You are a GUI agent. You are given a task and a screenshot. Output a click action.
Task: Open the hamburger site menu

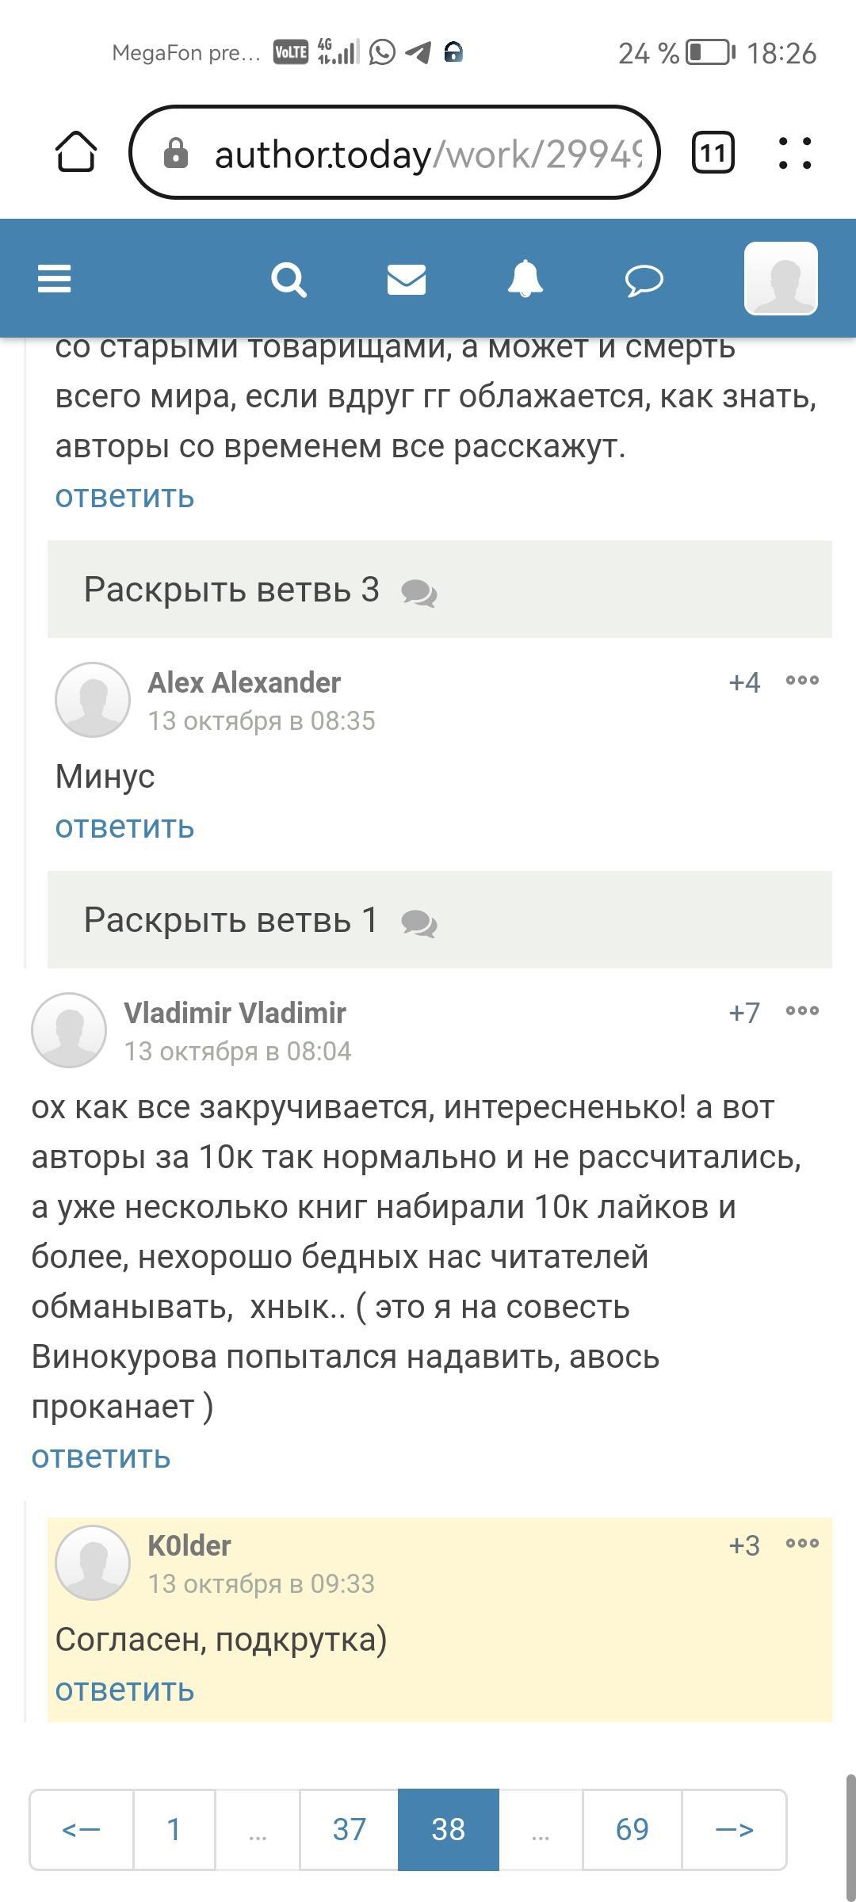(55, 279)
